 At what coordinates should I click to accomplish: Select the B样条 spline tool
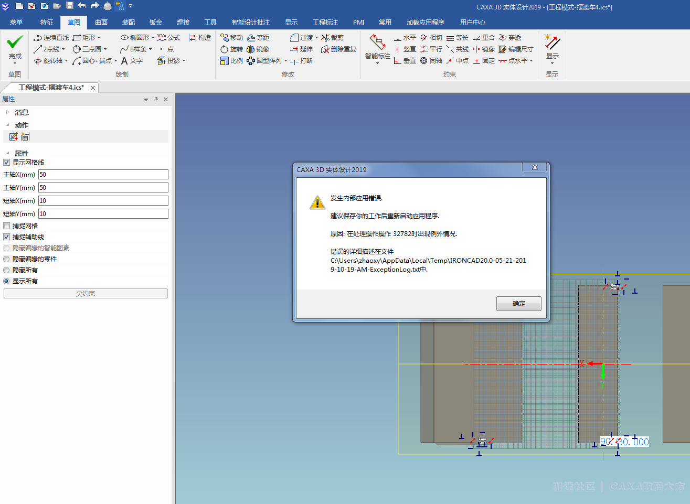133,49
